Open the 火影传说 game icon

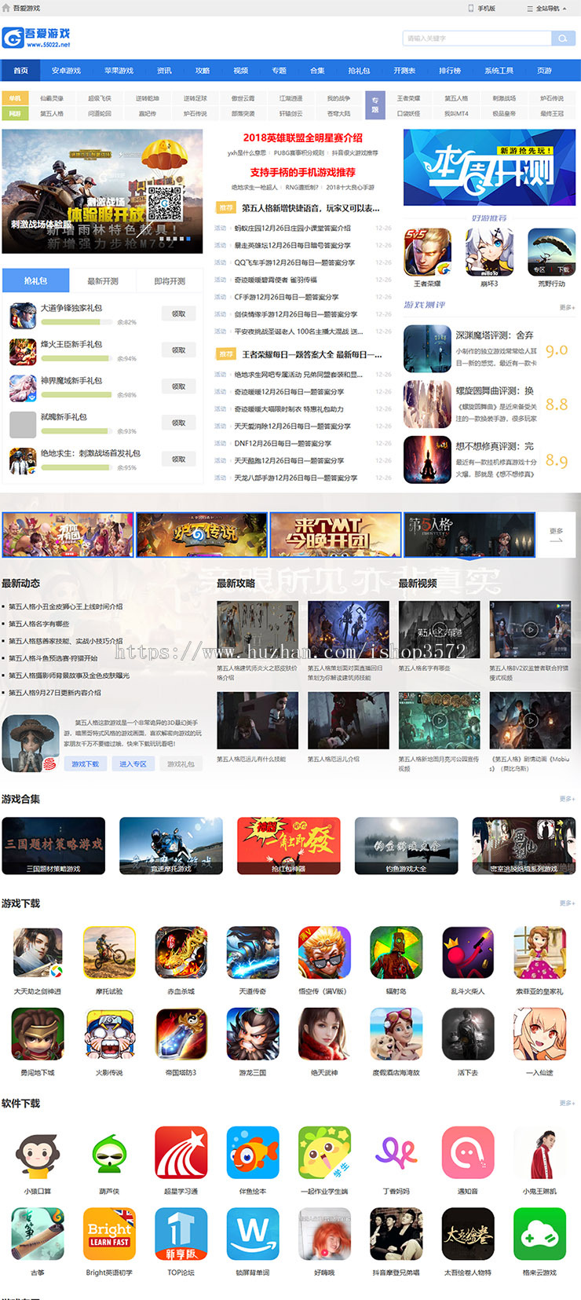109,1034
